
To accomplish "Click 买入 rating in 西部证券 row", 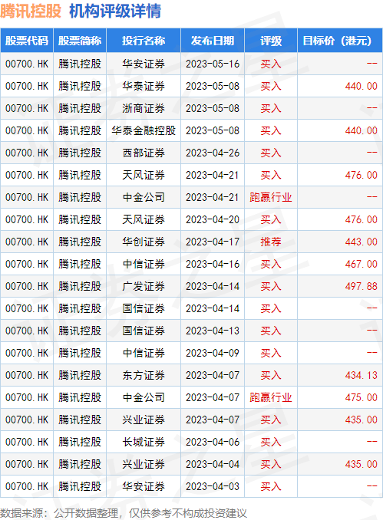I will (x=271, y=153).
